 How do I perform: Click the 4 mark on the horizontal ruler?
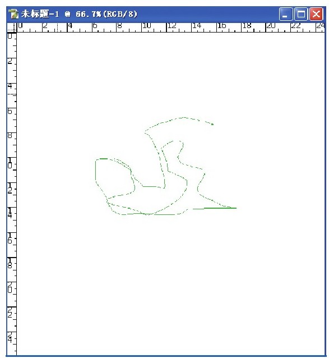tap(70, 26)
